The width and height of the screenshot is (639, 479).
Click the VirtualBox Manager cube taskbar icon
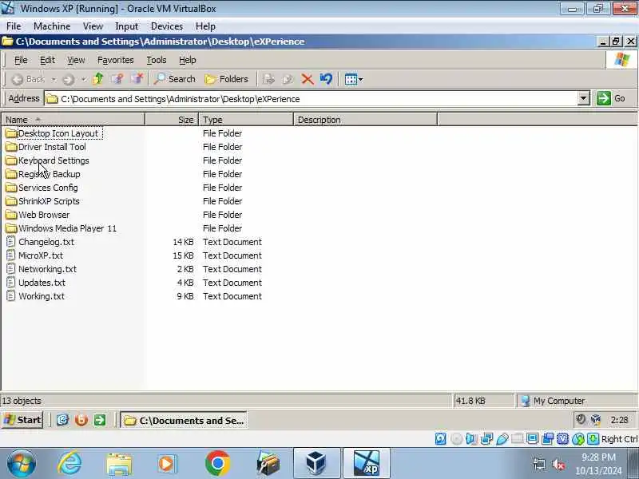316,463
